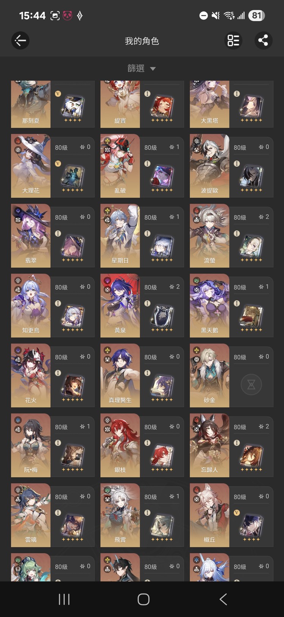
Task: Select the 流螢 character card
Action: pyautogui.click(x=231, y=235)
